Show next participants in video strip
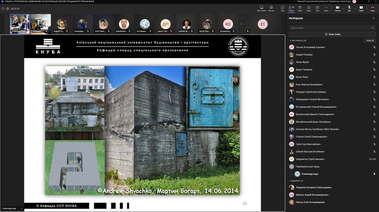The width and height of the screenshot is (379, 212). point(241,24)
